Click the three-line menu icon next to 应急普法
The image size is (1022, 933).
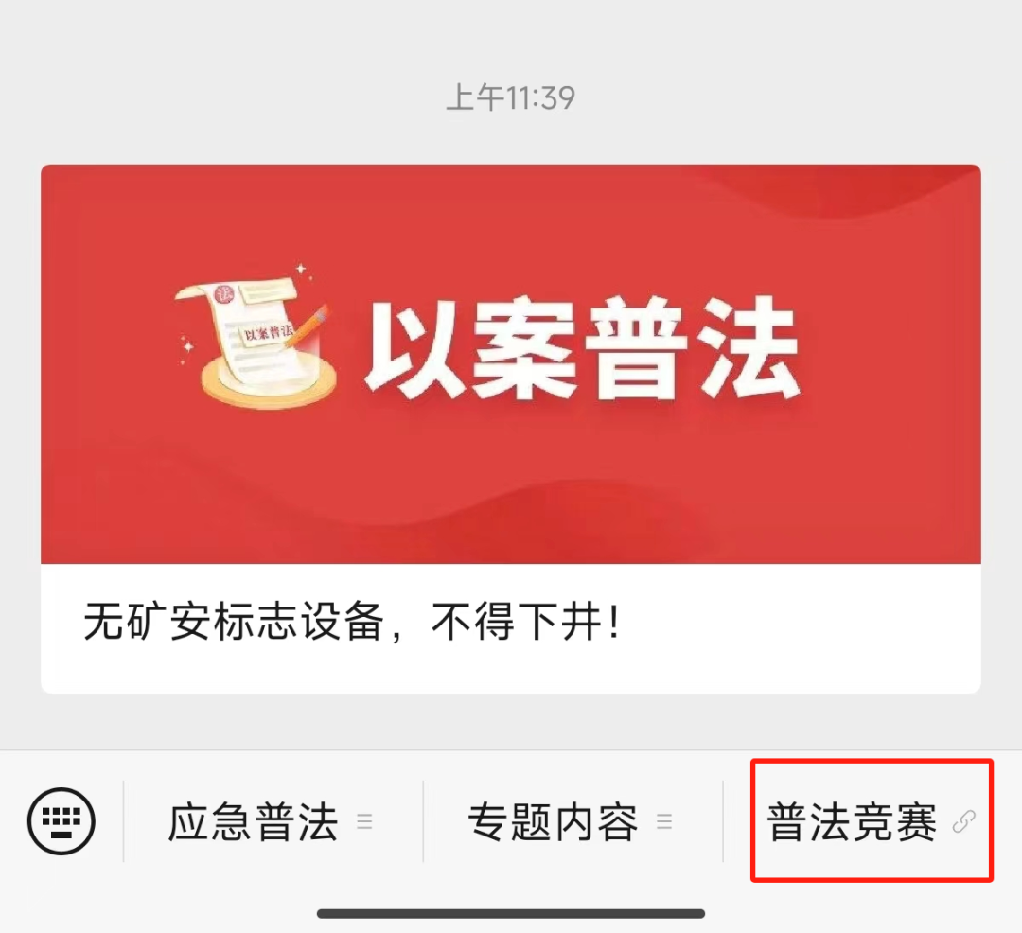(364, 821)
